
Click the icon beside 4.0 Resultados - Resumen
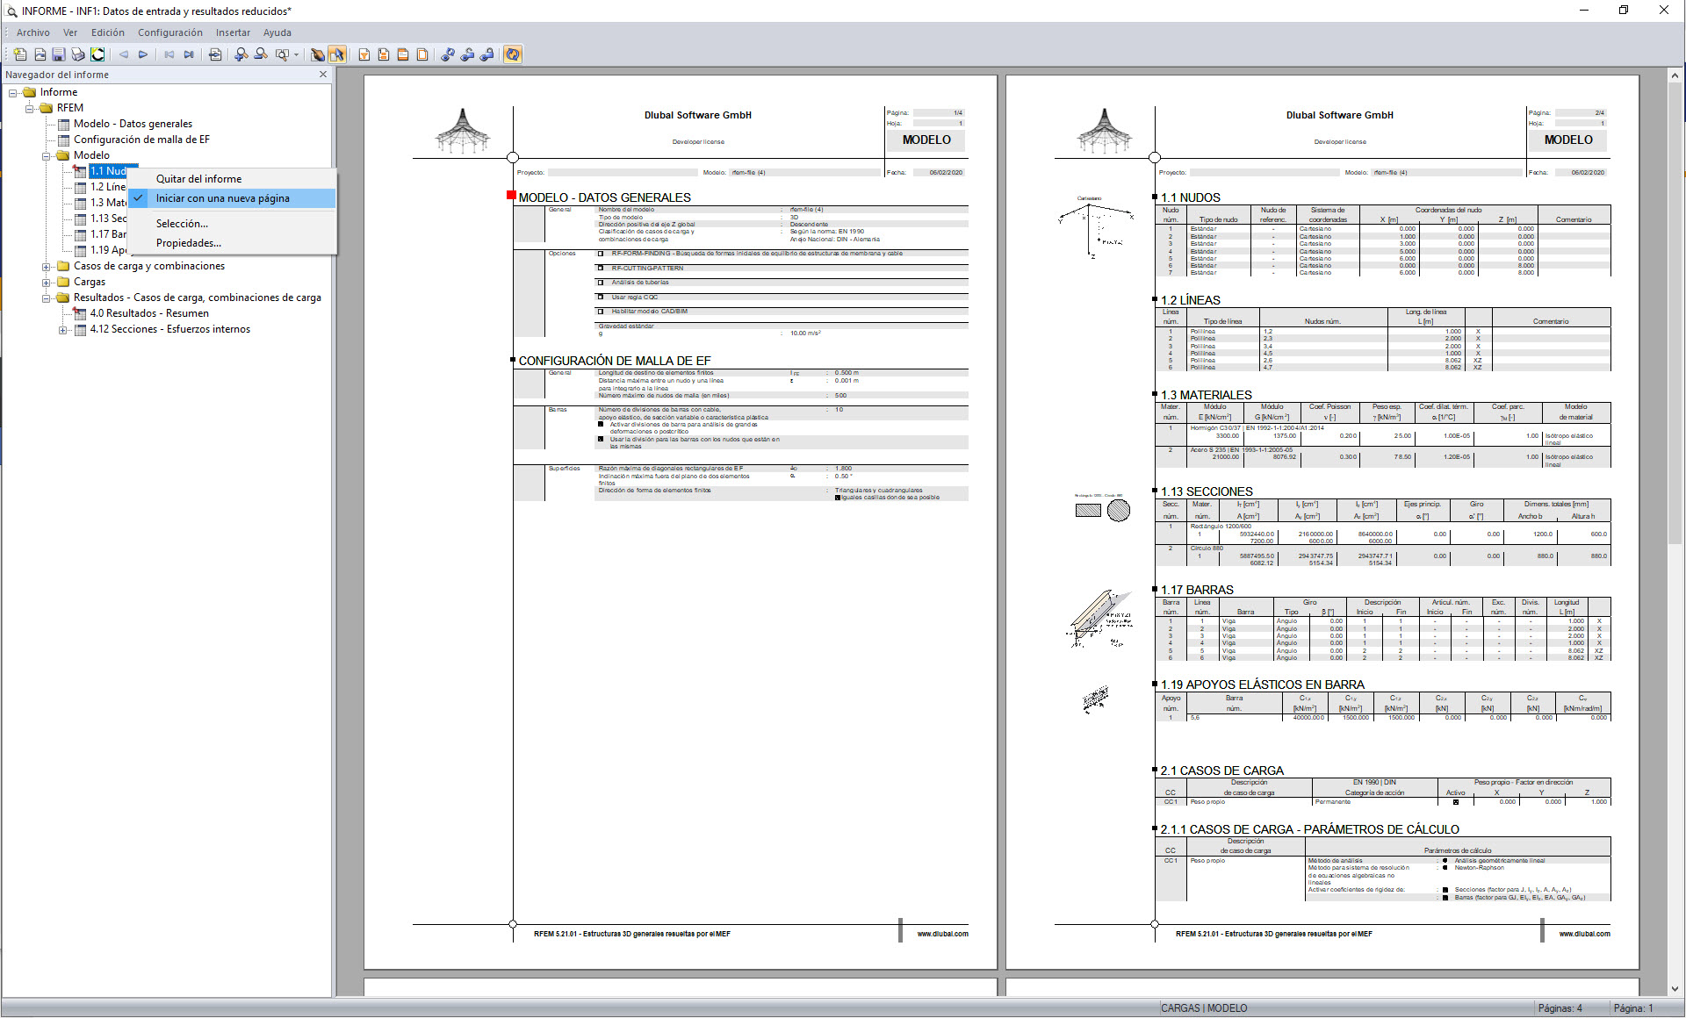click(80, 313)
